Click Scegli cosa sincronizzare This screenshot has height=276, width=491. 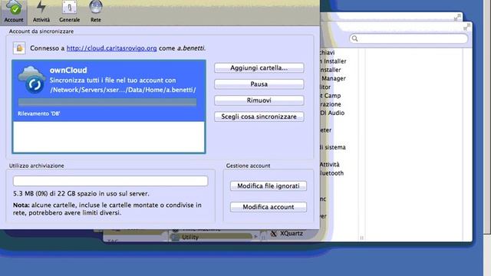click(x=259, y=117)
